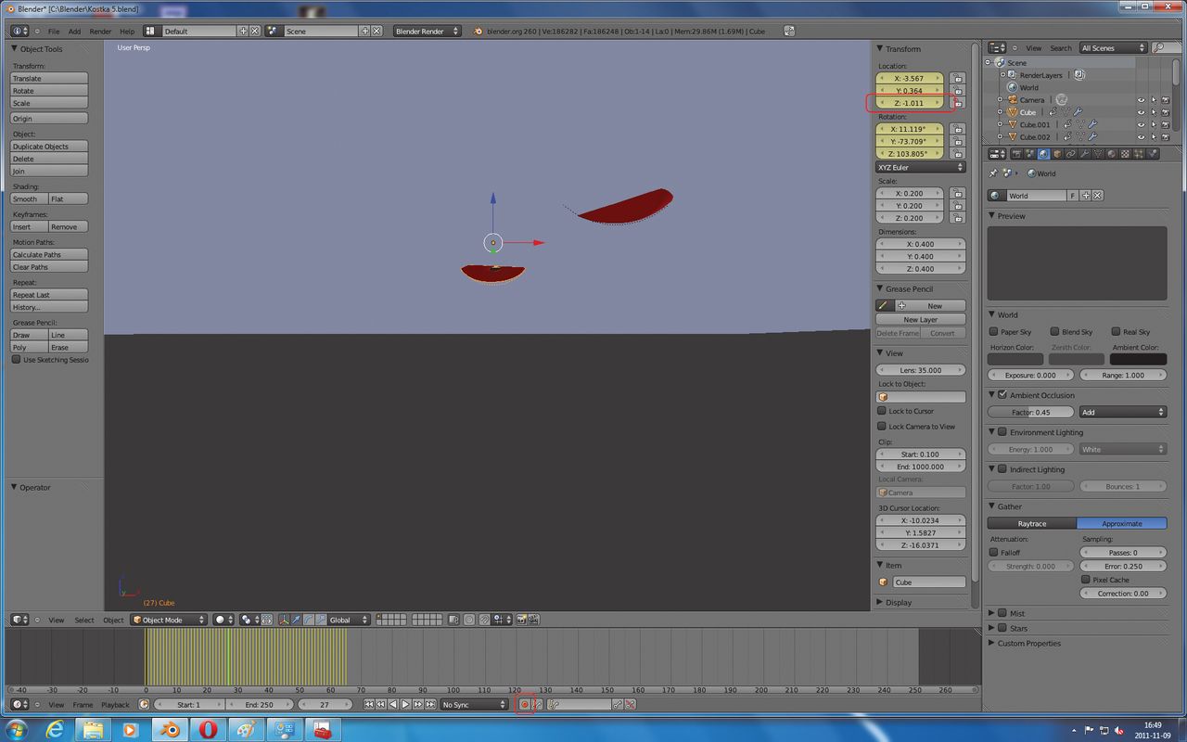
Task: Select the rotate manipulator icon
Action: point(309,620)
